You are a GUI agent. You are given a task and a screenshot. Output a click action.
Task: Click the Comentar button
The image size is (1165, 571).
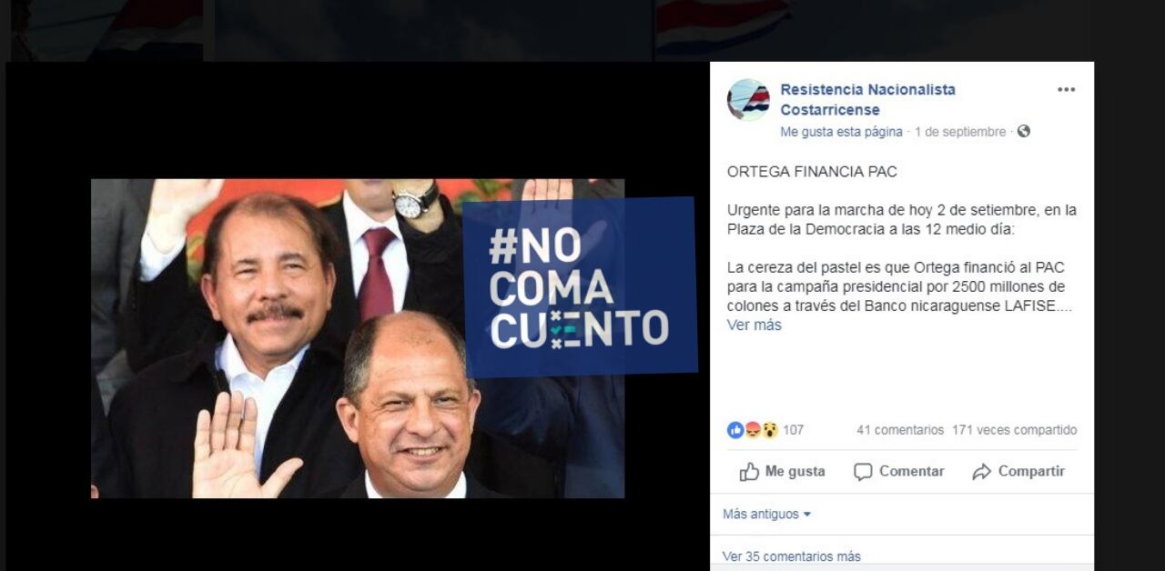click(x=899, y=472)
